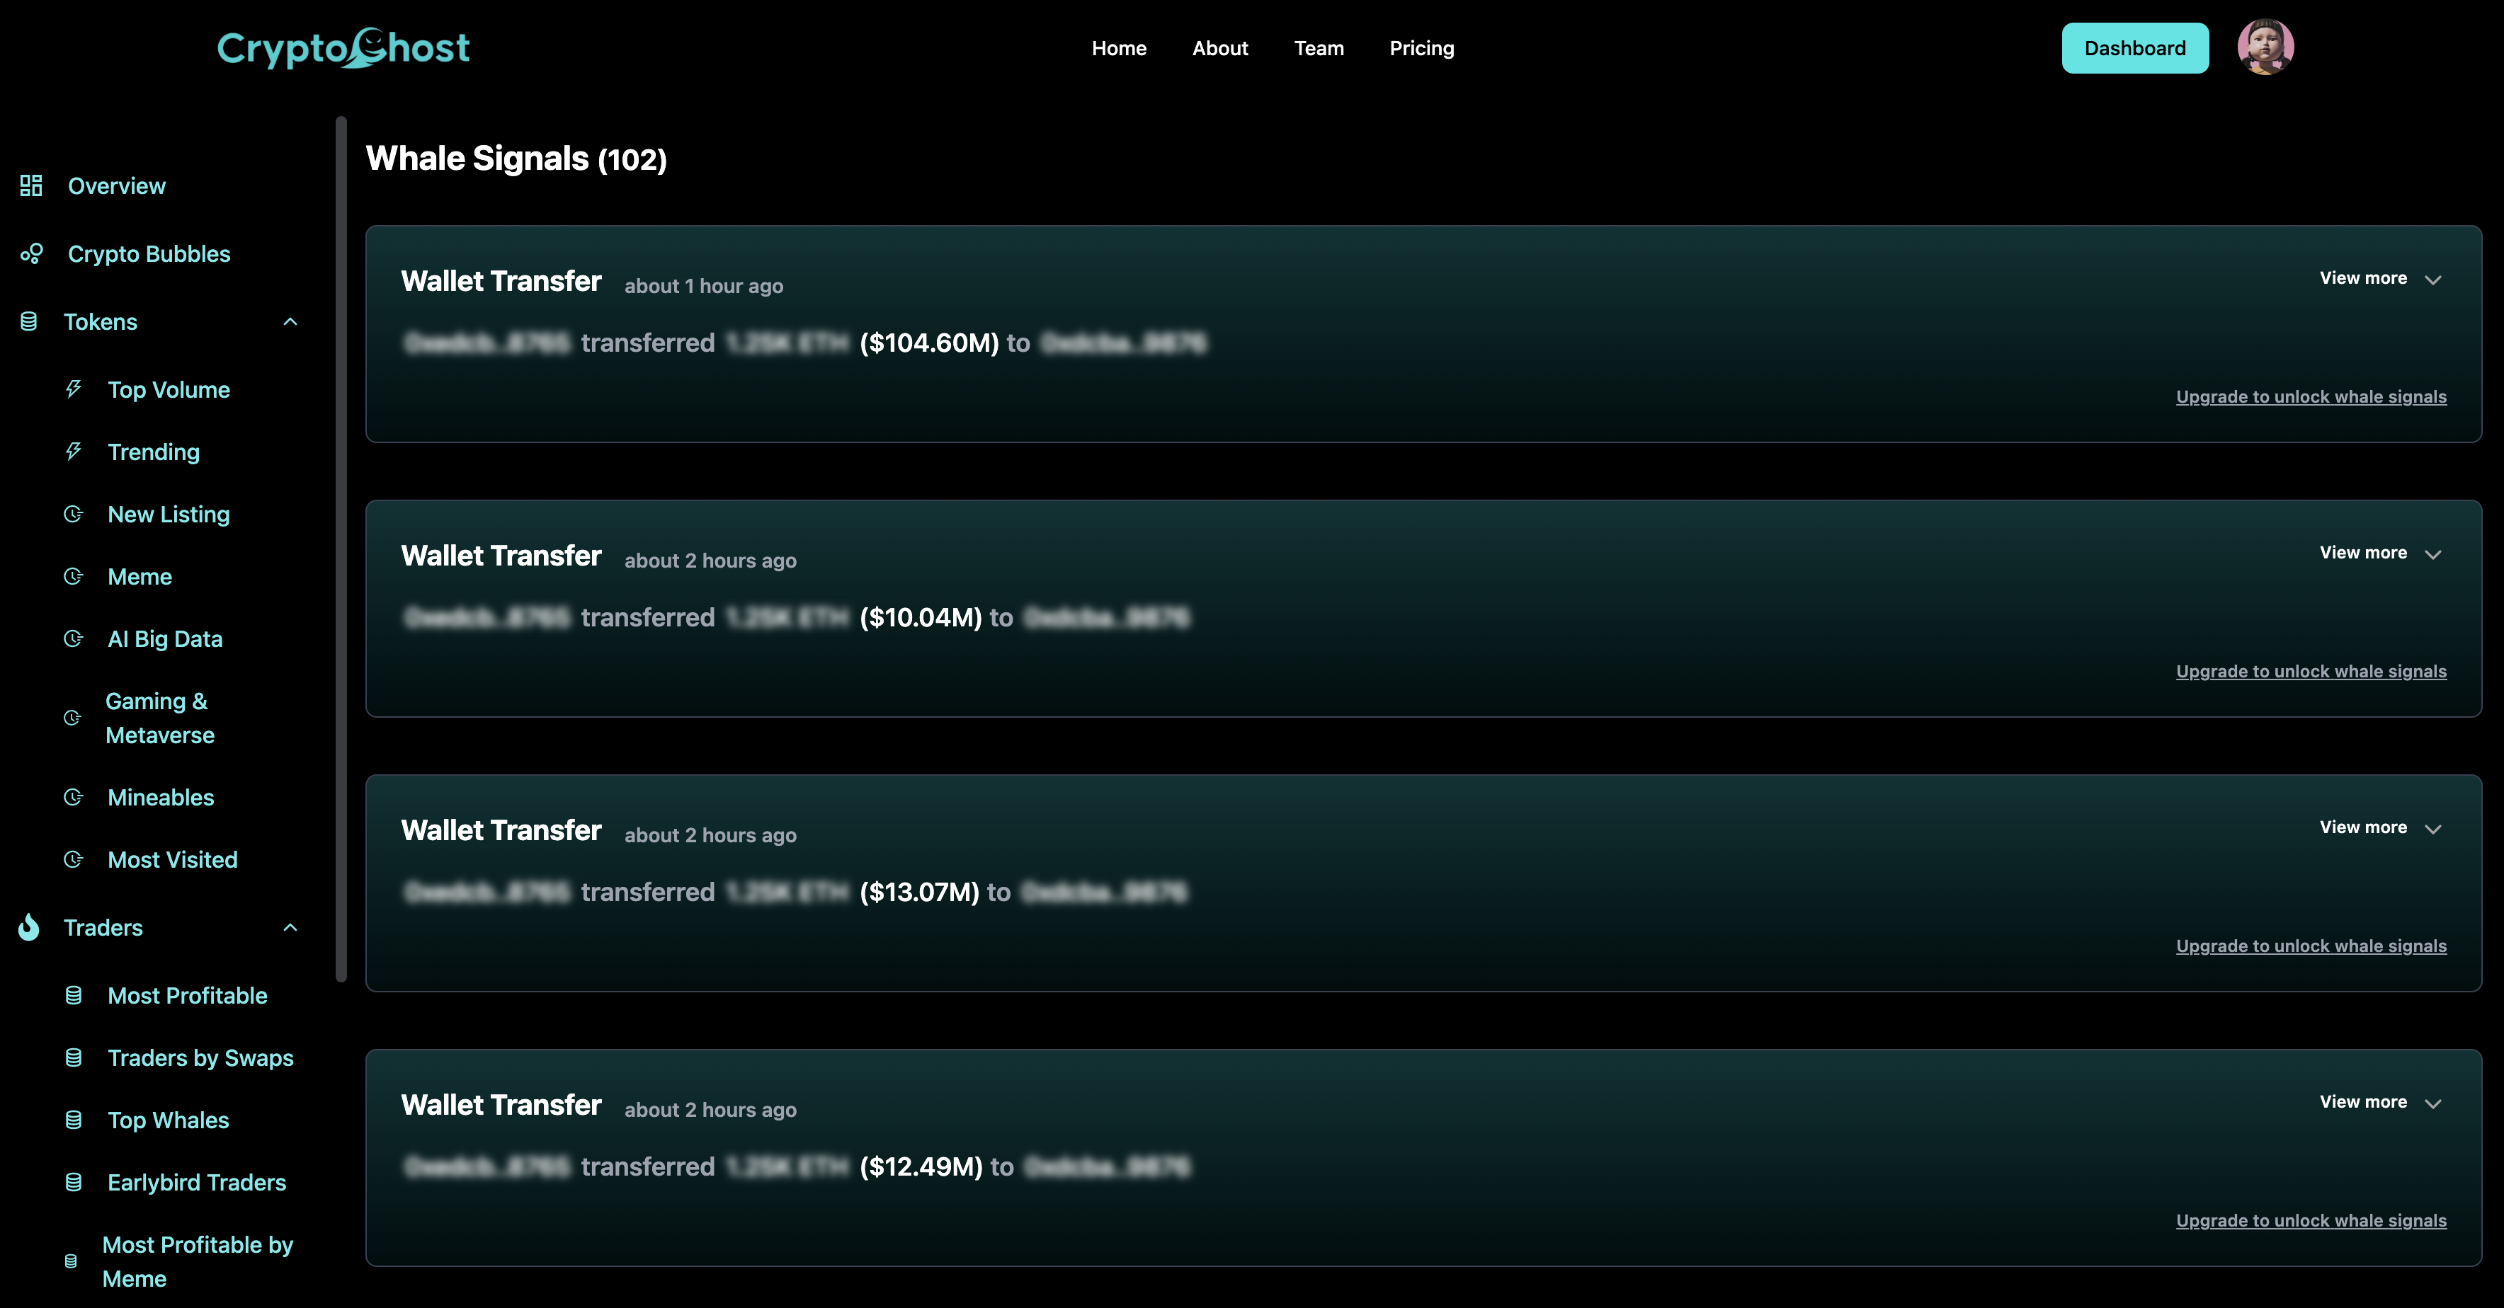Select Top Whales under Traders
This screenshot has height=1308, width=2504.
tap(168, 1120)
